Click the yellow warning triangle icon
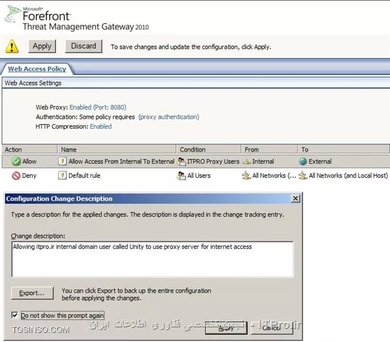Image resolution: width=390 pixels, height=342 pixels. pyautogui.click(x=12, y=47)
